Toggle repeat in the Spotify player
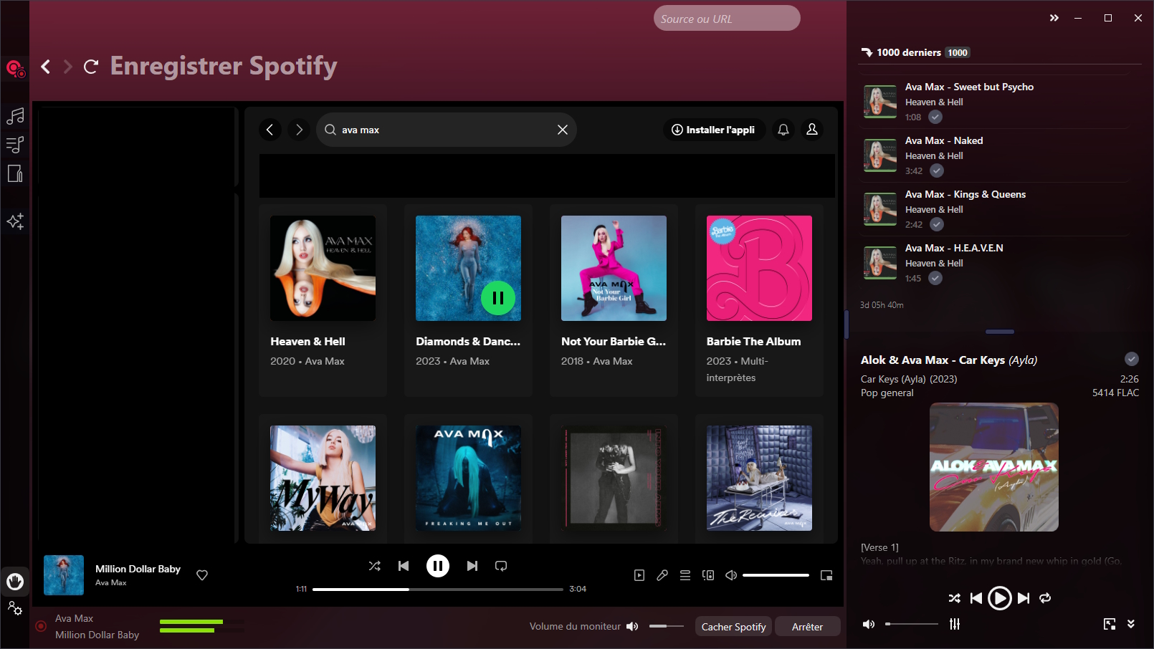This screenshot has width=1154, height=649. pyautogui.click(x=501, y=566)
